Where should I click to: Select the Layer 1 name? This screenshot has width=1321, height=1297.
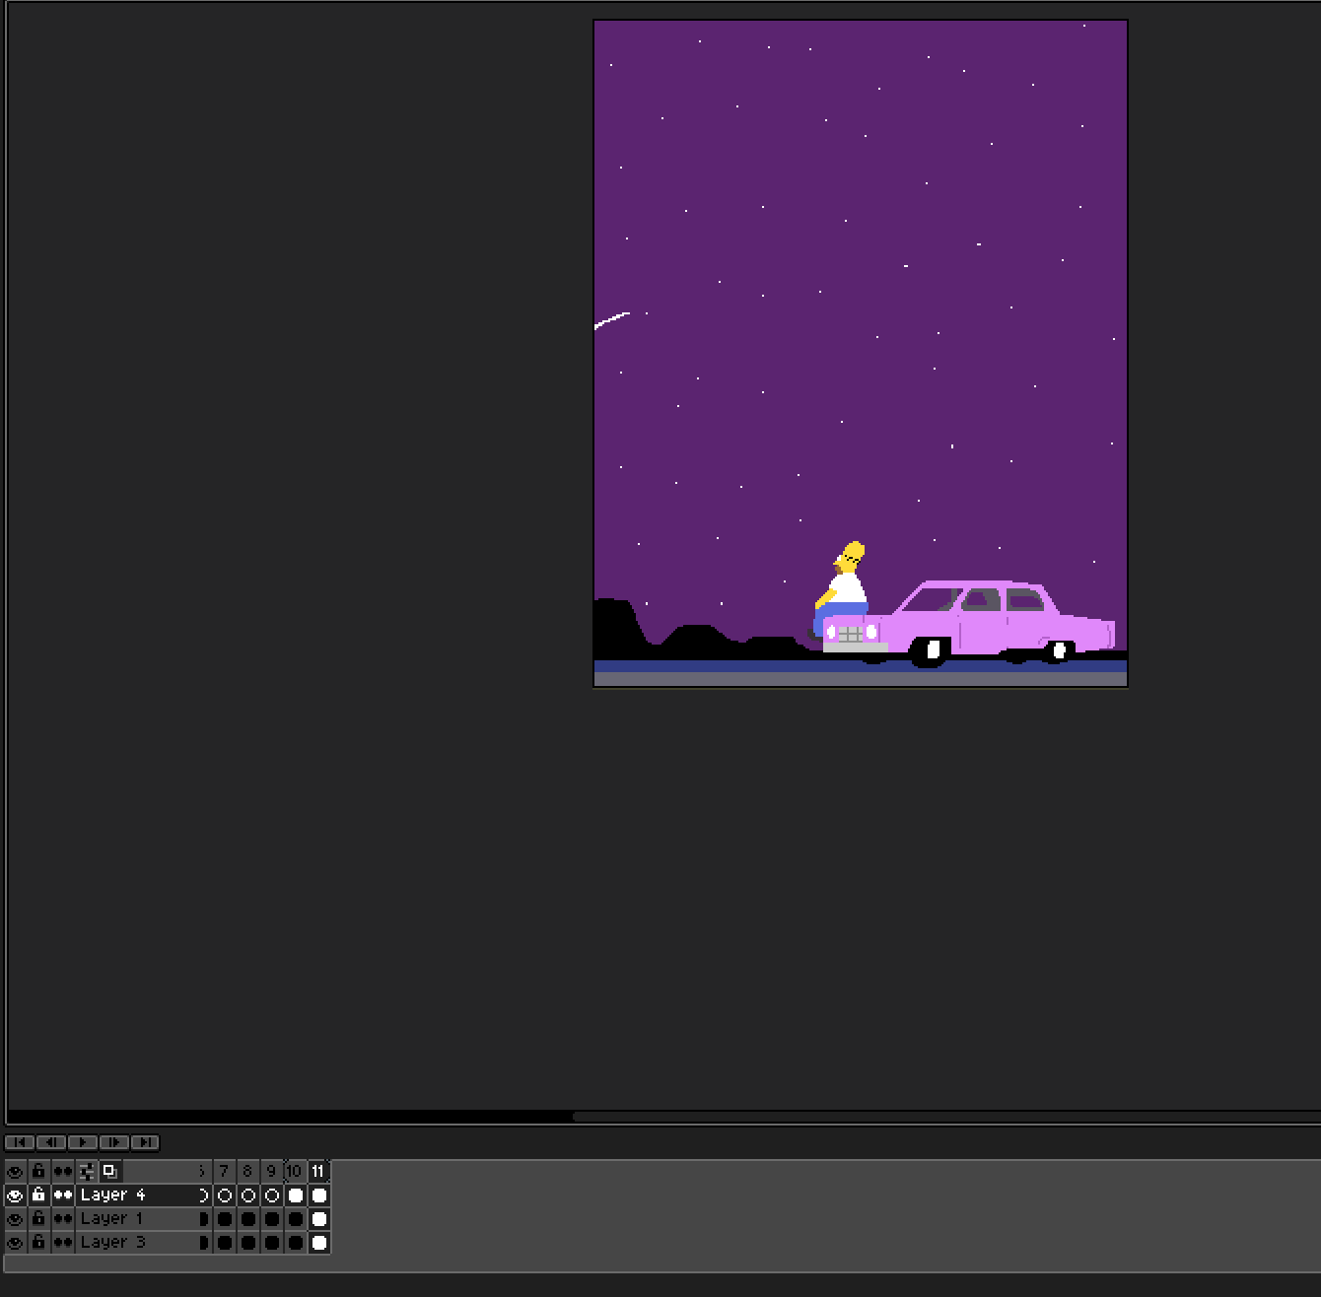111,1218
